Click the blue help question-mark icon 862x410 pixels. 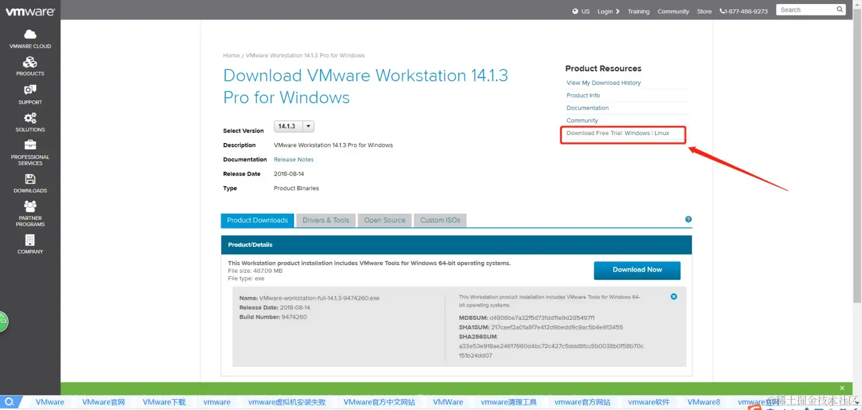[x=688, y=219]
